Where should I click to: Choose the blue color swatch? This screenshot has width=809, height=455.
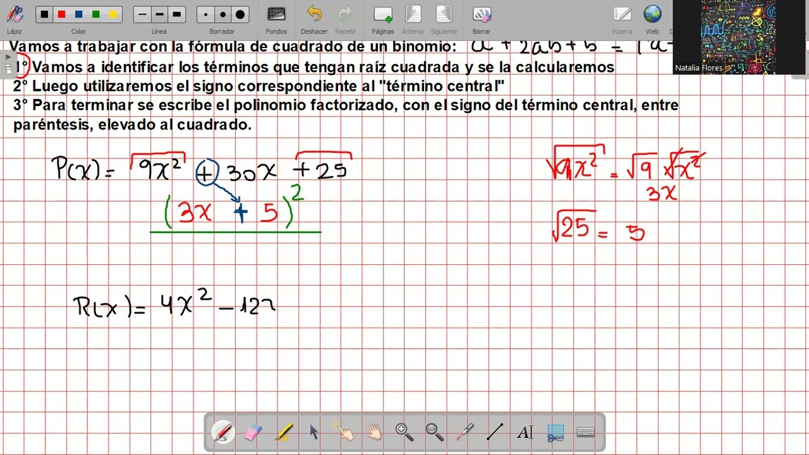(x=78, y=14)
